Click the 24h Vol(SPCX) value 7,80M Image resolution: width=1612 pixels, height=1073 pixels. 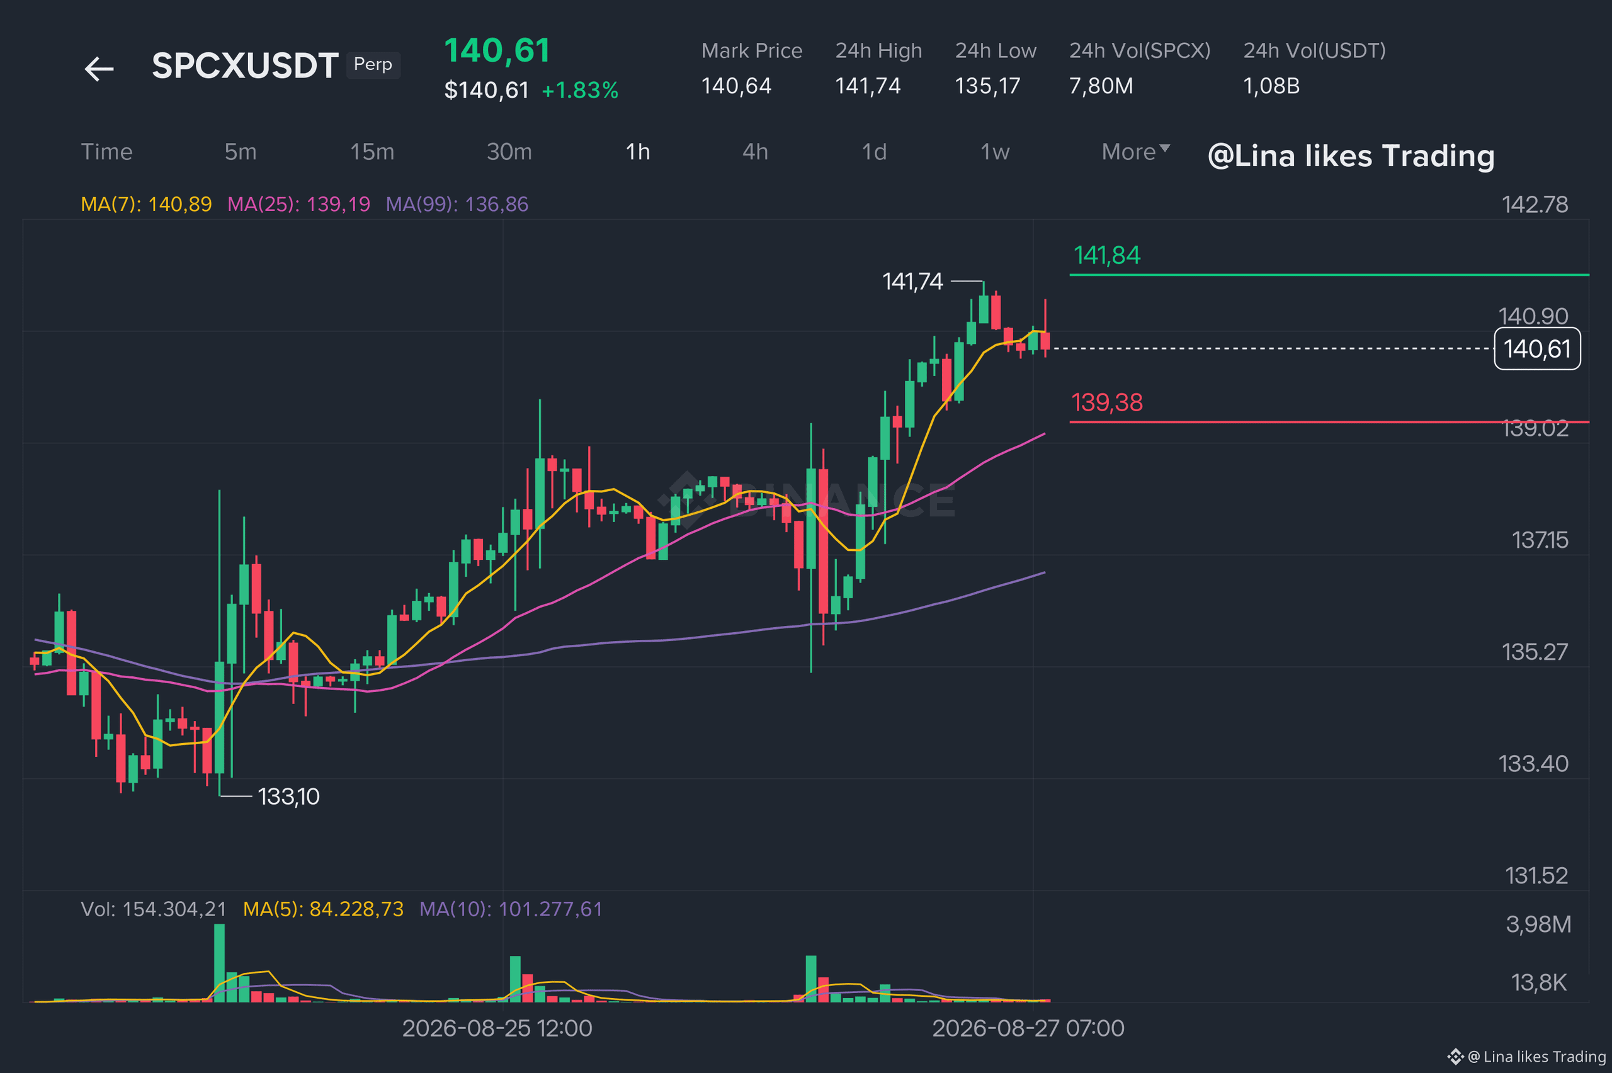coord(1101,86)
